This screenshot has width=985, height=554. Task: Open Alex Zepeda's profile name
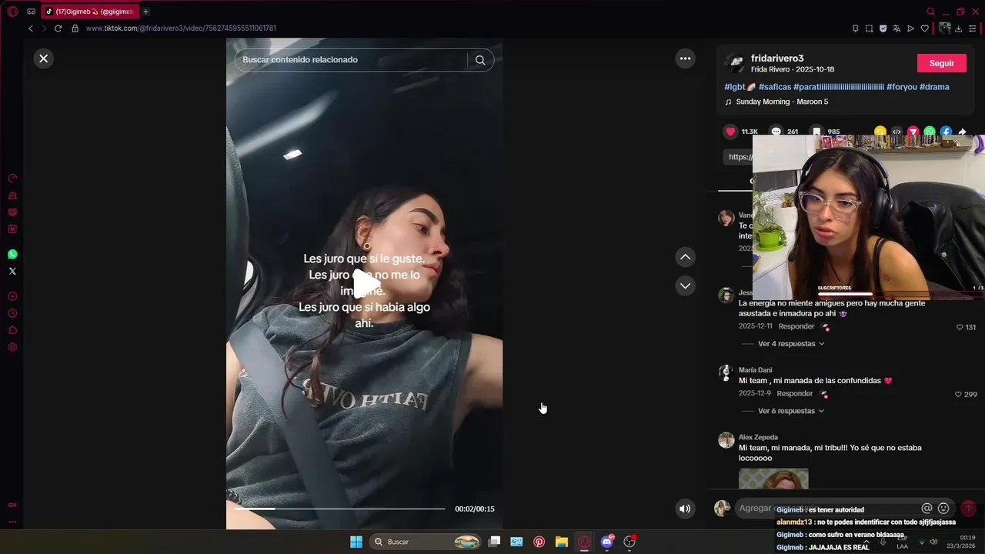[758, 437]
